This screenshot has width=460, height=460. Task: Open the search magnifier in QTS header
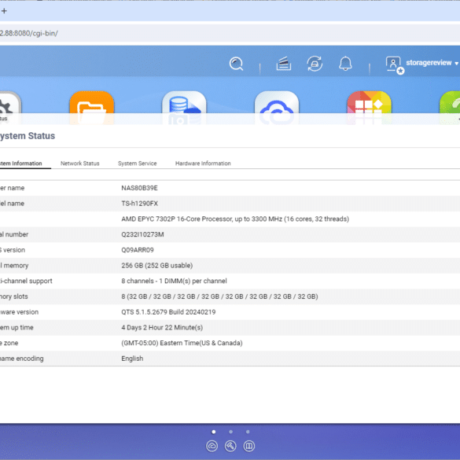236,64
